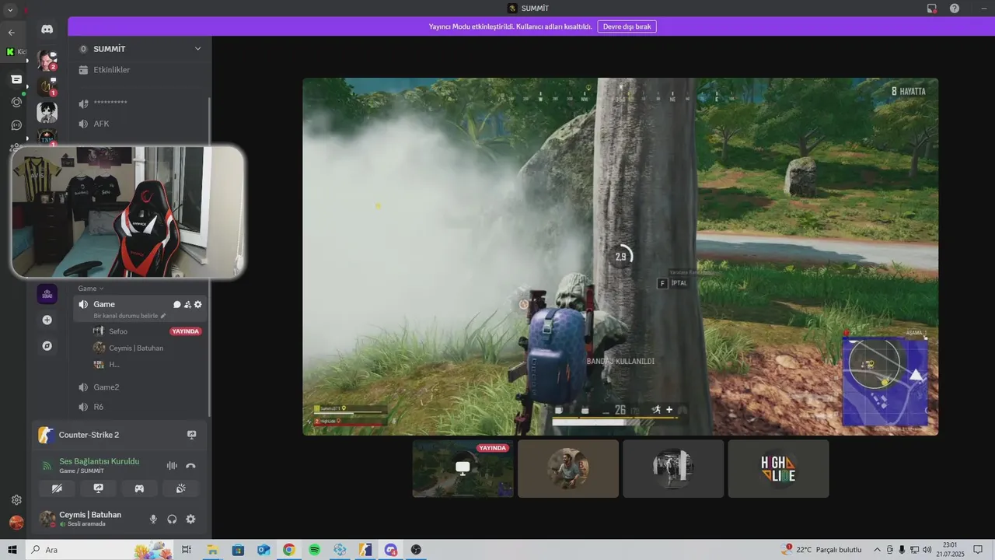Image resolution: width=995 pixels, height=560 pixels.
Task: Select the YAYINDA stream thumbnail
Action: pos(463,468)
